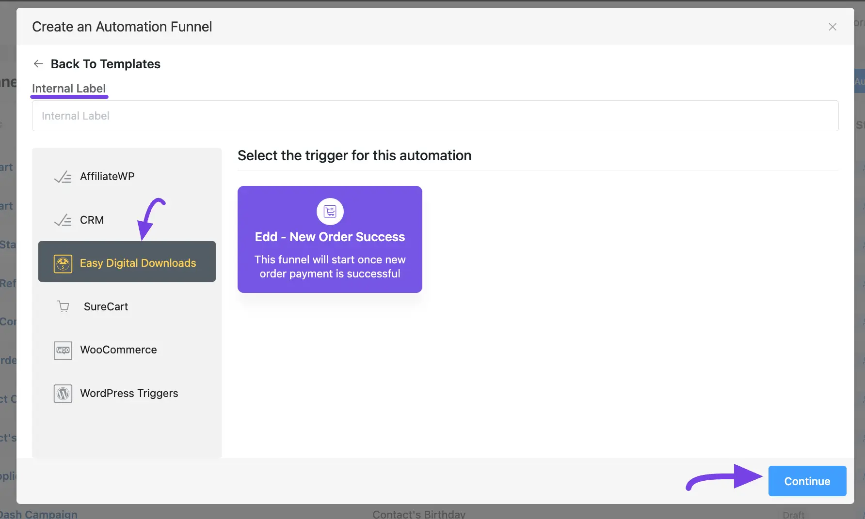865x519 pixels.
Task: Select WooCommerce trigger category
Action: pos(127,350)
